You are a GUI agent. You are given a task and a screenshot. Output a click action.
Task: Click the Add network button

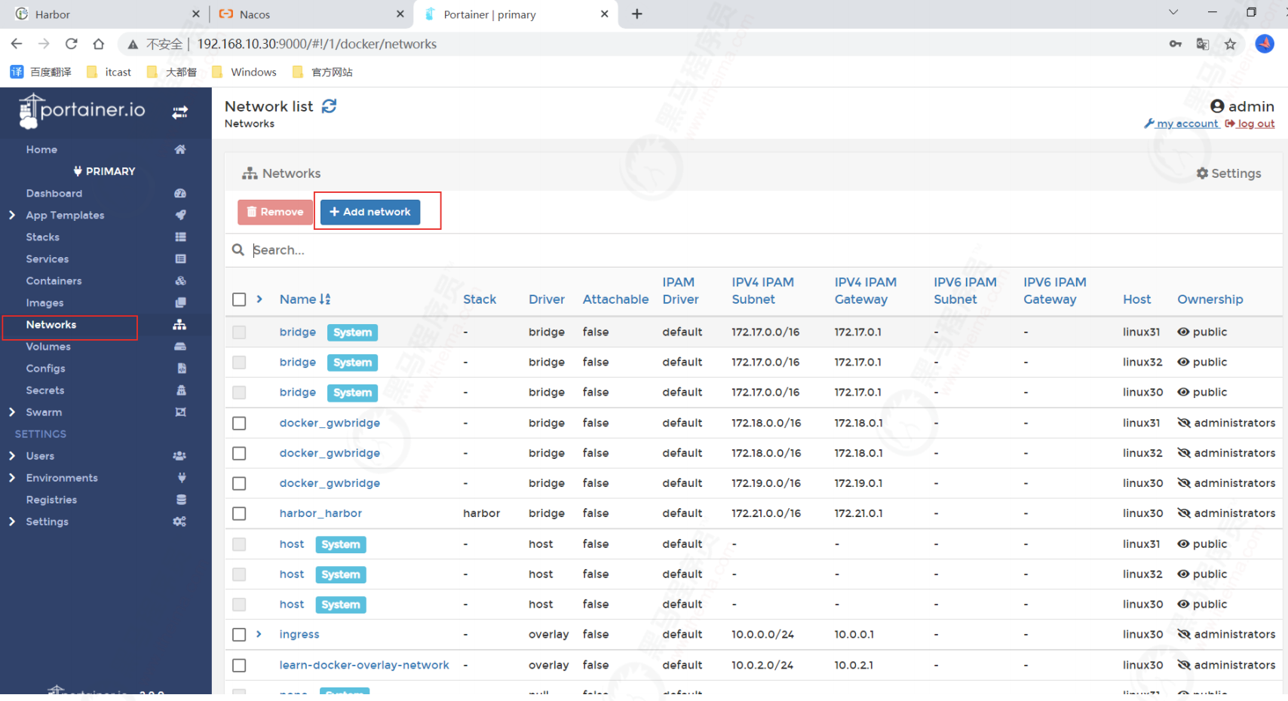tap(370, 212)
